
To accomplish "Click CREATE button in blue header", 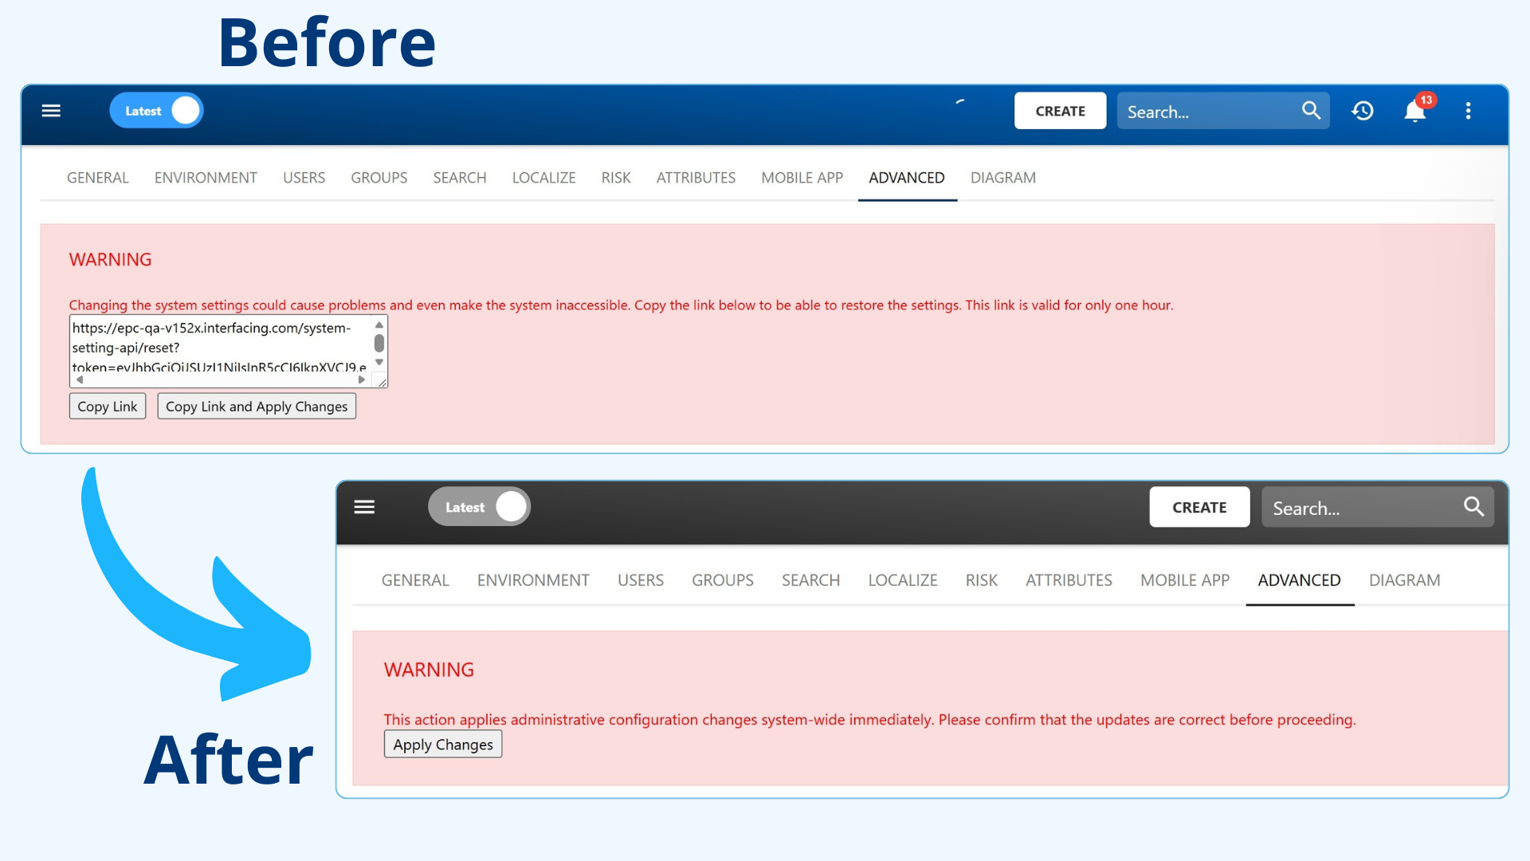I will click(1060, 111).
